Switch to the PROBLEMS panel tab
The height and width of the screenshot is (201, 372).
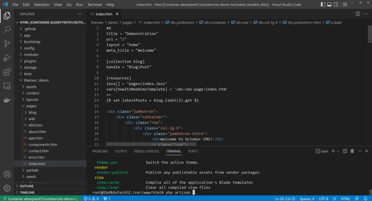point(100,151)
